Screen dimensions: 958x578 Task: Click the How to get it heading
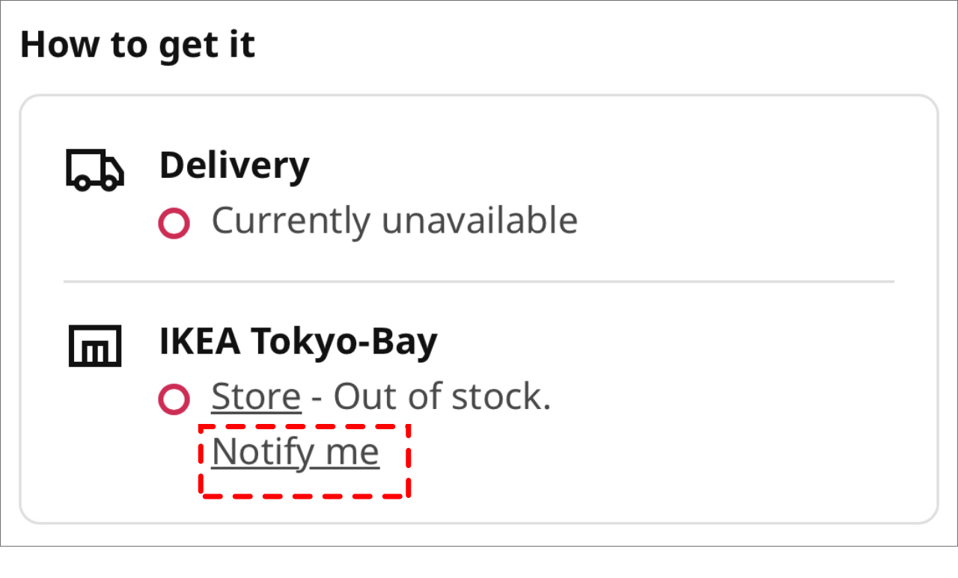pyautogui.click(x=138, y=45)
